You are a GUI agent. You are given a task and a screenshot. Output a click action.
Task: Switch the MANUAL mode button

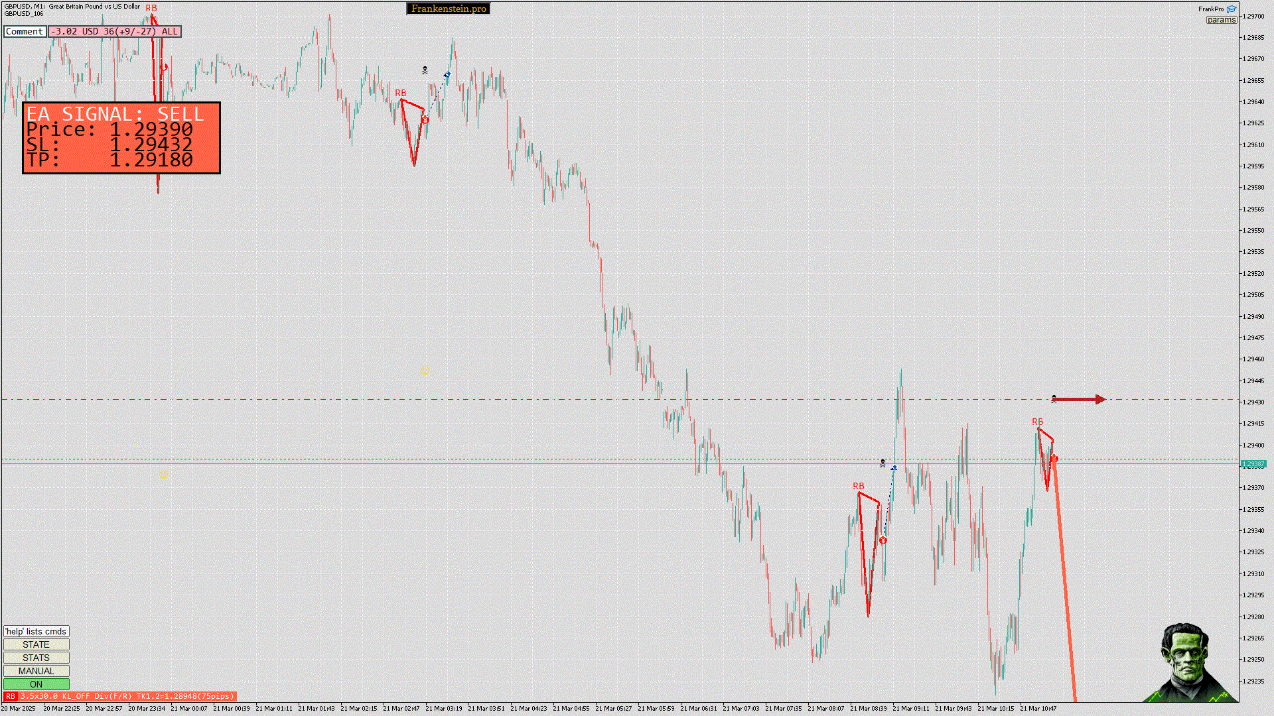click(x=36, y=671)
